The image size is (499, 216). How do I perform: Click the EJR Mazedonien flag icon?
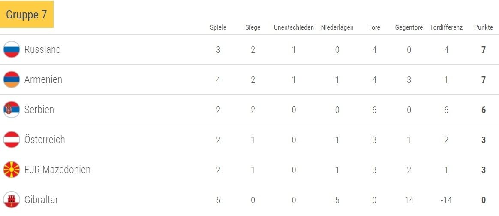click(12, 170)
